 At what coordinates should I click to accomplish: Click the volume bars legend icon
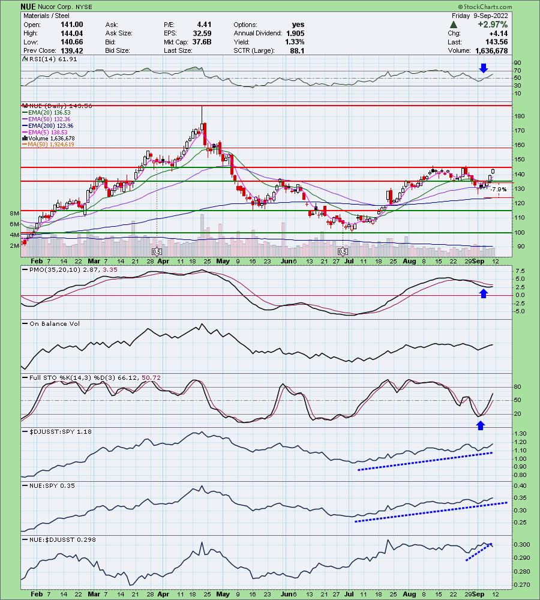pyautogui.click(x=25, y=139)
